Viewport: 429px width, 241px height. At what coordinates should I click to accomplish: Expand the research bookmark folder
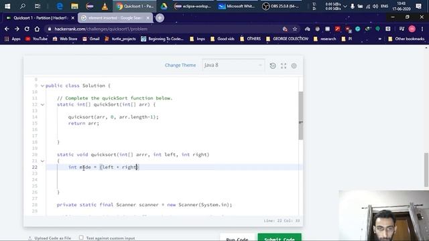324,39
